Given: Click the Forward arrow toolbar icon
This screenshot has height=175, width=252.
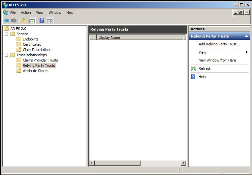Looking at the screenshot, I should coord(14,20).
